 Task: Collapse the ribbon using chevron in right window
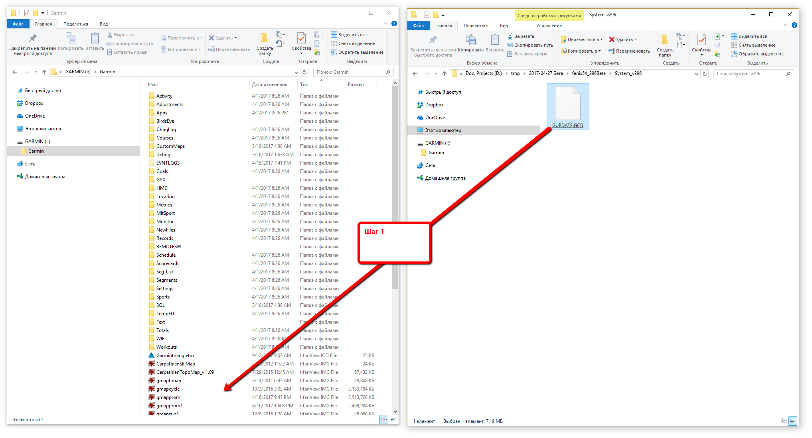[x=786, y=25]
